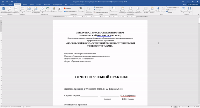The width and height of the screenshot is (200, 108).
Task: Switch to the Макет tab
Action: pyautogui.click(x=32, y=4)
